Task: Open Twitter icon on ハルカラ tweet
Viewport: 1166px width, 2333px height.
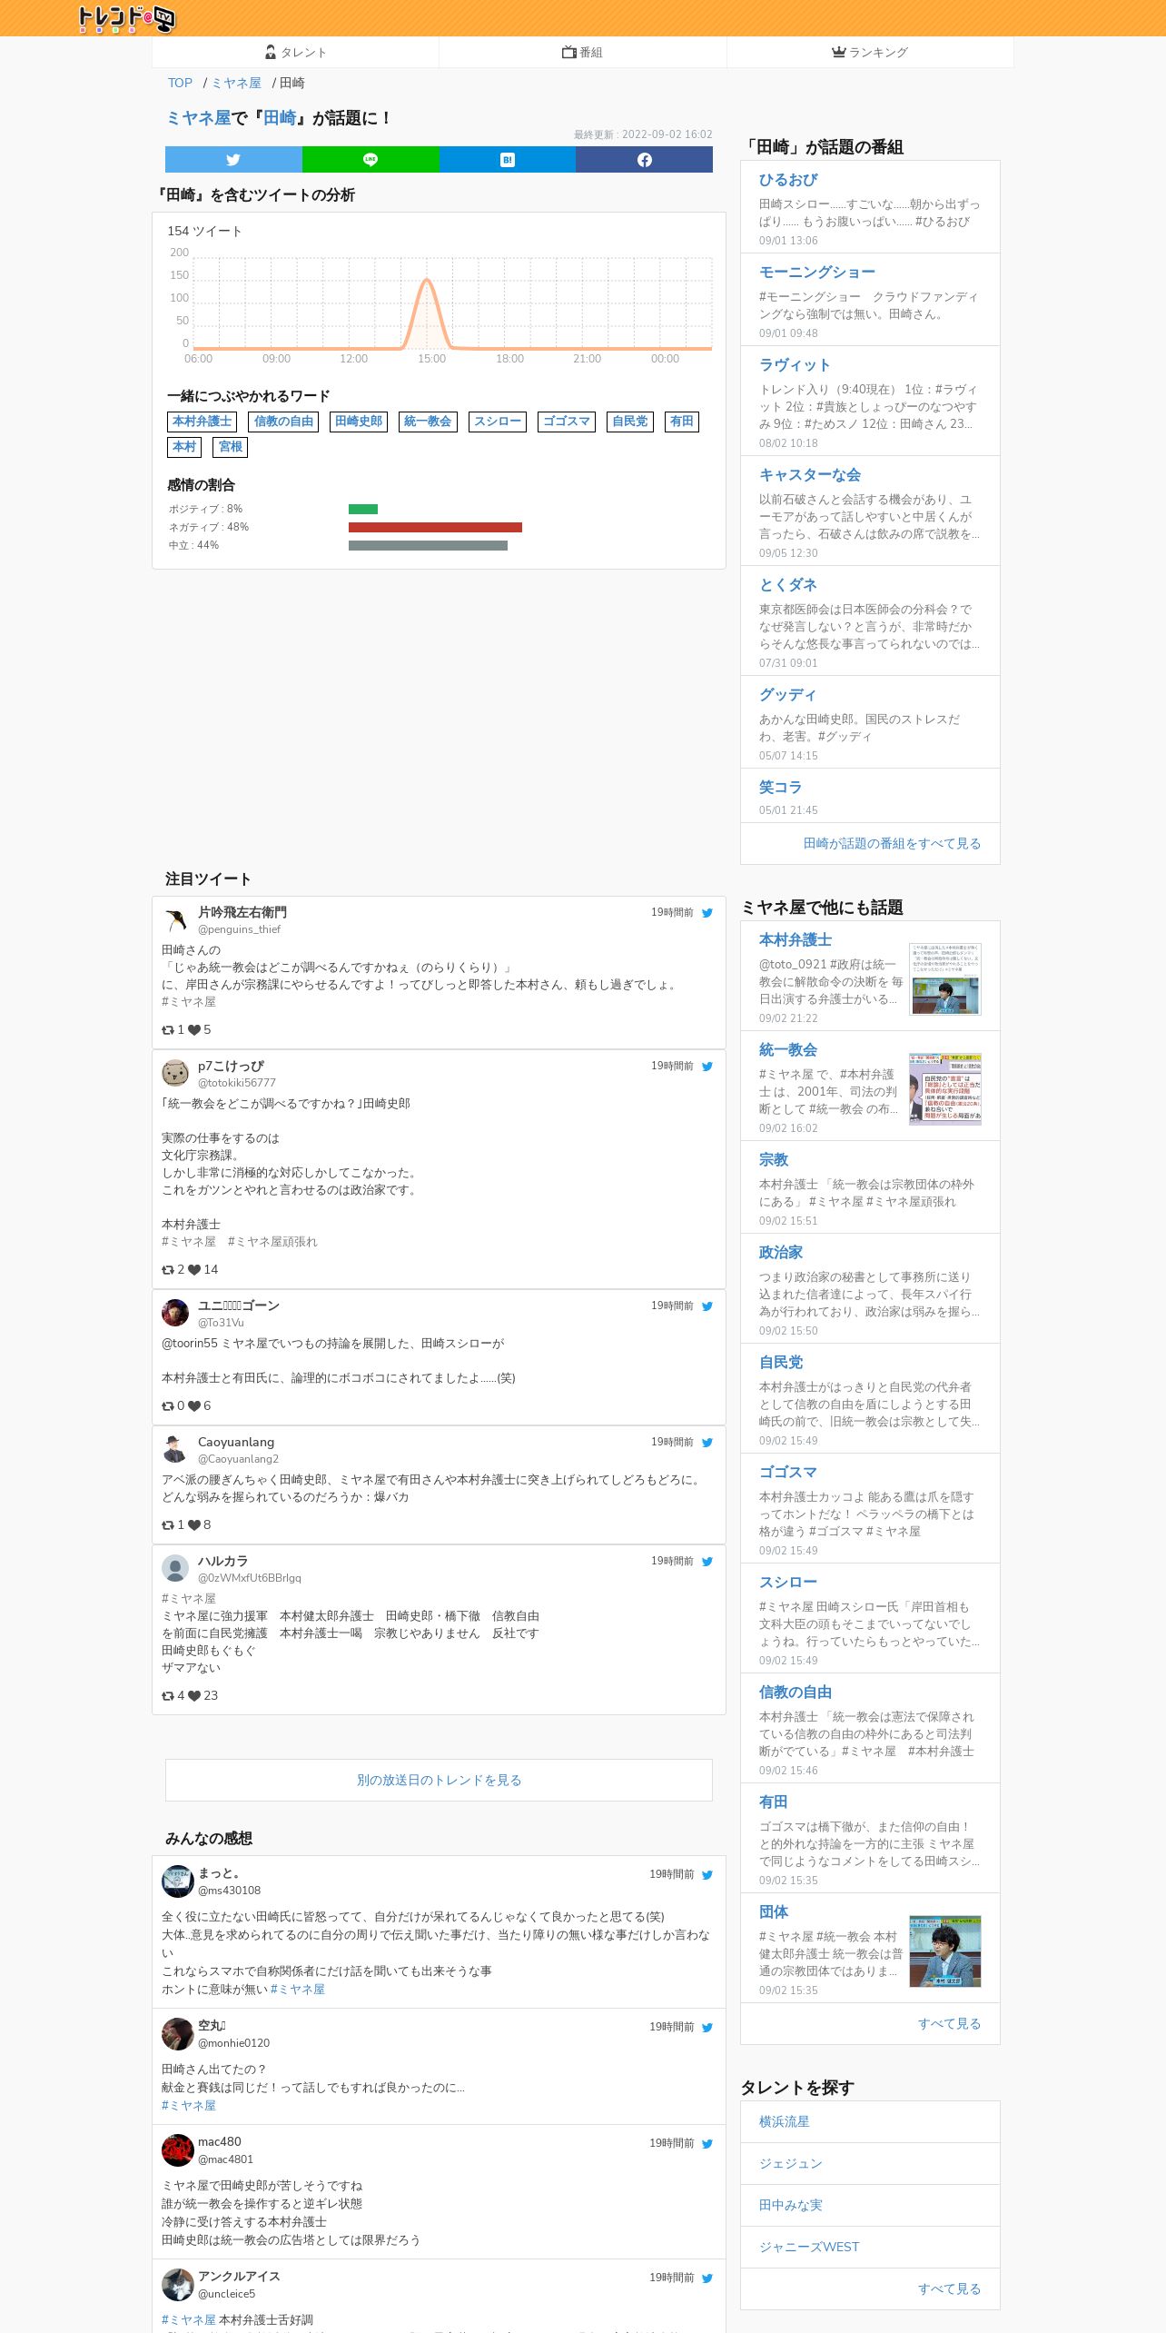Action: (x=707, y=1562)
